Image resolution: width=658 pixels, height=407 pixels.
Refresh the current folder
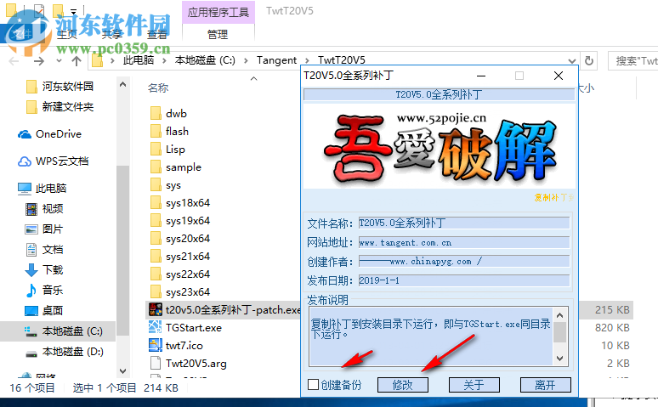589,61
